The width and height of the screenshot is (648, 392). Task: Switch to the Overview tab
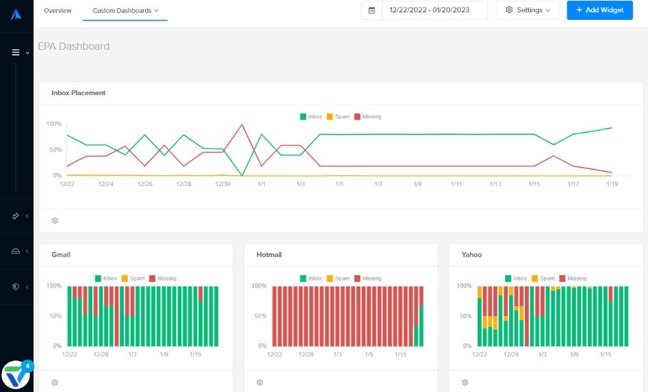[x=57, y=11]
